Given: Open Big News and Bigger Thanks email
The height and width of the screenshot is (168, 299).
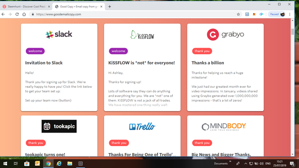Looking at the screenshot, I should [221, 154].
